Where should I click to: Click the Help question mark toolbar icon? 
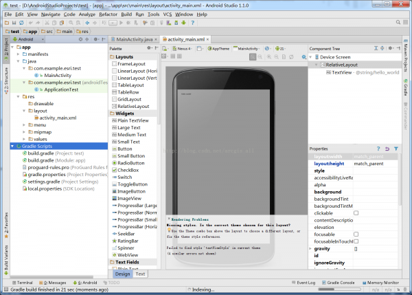click(192, 23)
